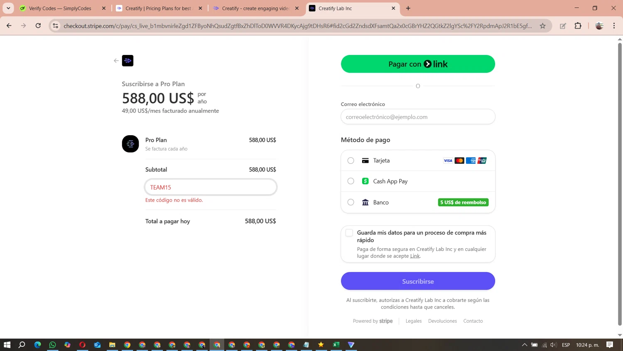Open the Chrome profile avatar
623x351 pixels.
click(599, 26)
